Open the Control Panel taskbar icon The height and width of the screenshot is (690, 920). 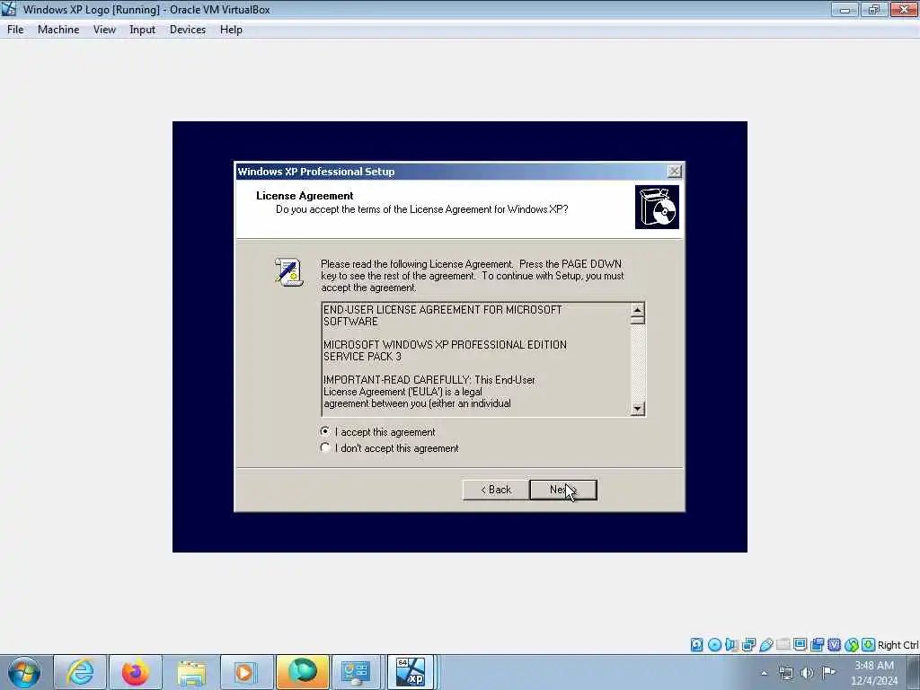358,672
